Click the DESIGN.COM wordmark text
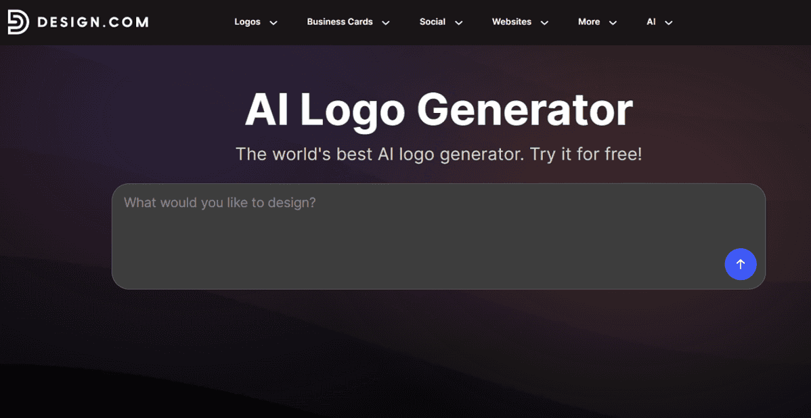Viewport: 811px width, 418px height. click(x=93, y=22)
